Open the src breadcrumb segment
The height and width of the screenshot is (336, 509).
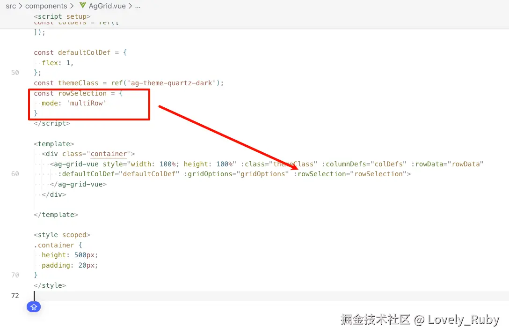11,6
